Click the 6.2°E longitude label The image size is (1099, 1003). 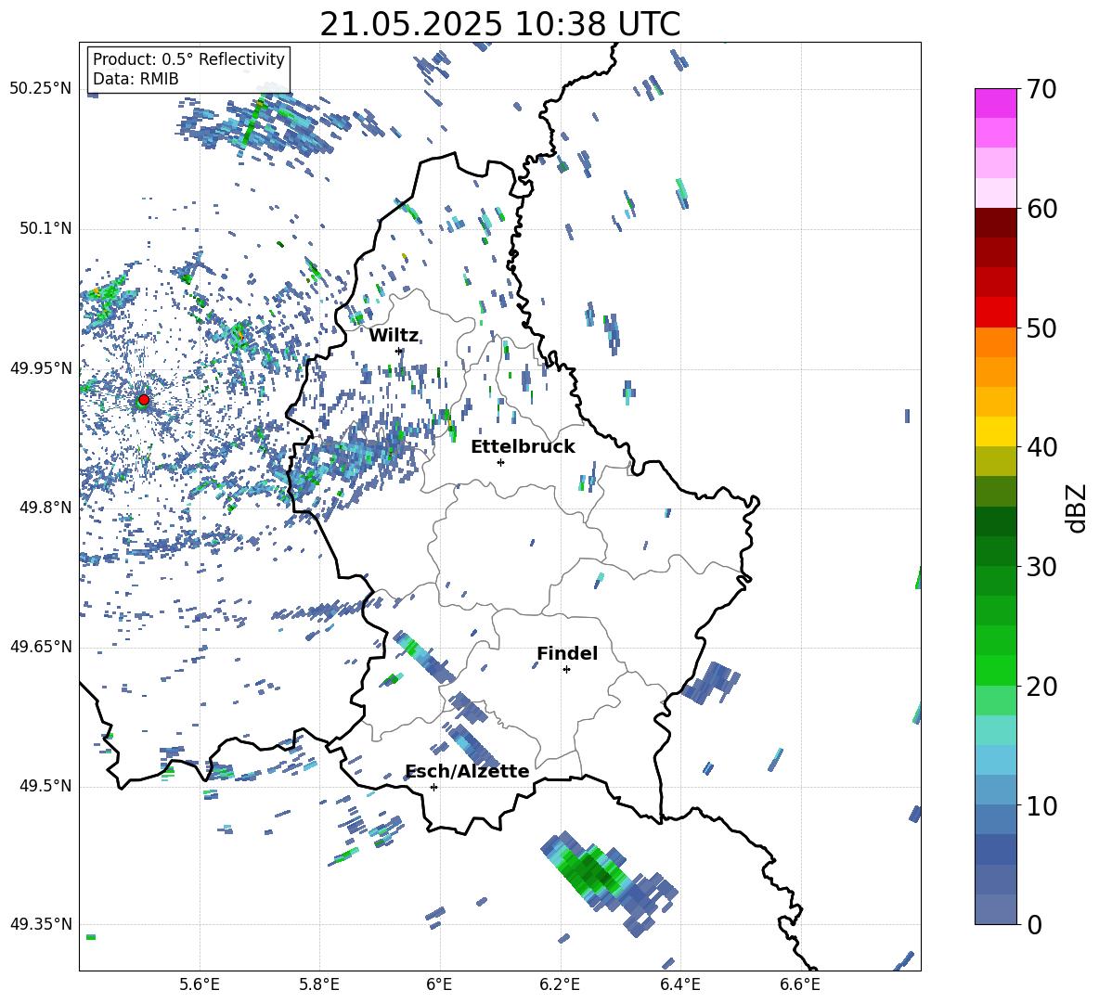(560, 984)
